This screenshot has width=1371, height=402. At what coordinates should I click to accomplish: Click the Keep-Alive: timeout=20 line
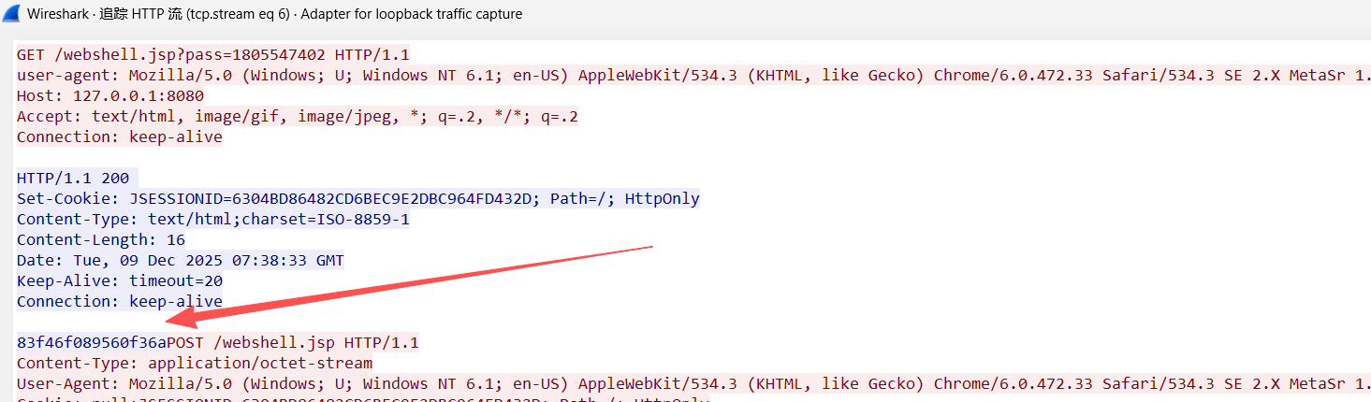(119, 280)
